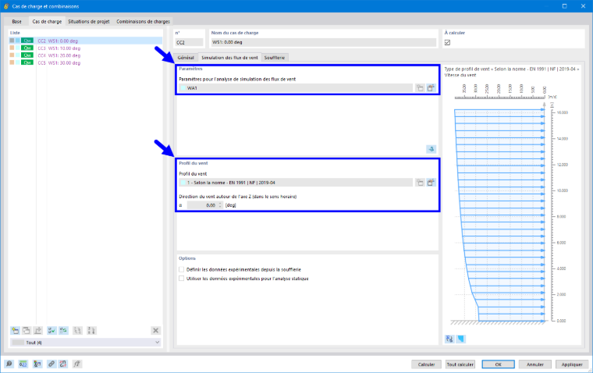
Task: Switch to the Général sub-tab
Action: [x=186, y=58]
